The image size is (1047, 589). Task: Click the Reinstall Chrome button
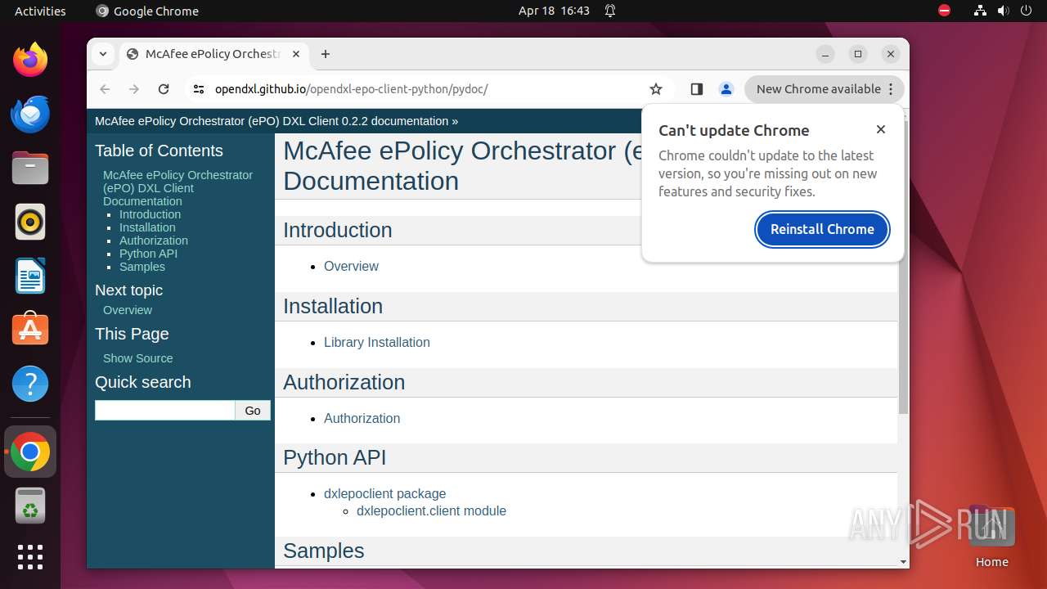point(822,229)
